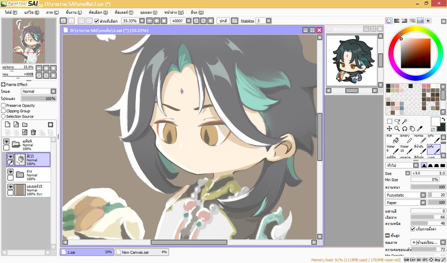Hide the แฟ้ม9 folder layer

(x=6, y=141)
